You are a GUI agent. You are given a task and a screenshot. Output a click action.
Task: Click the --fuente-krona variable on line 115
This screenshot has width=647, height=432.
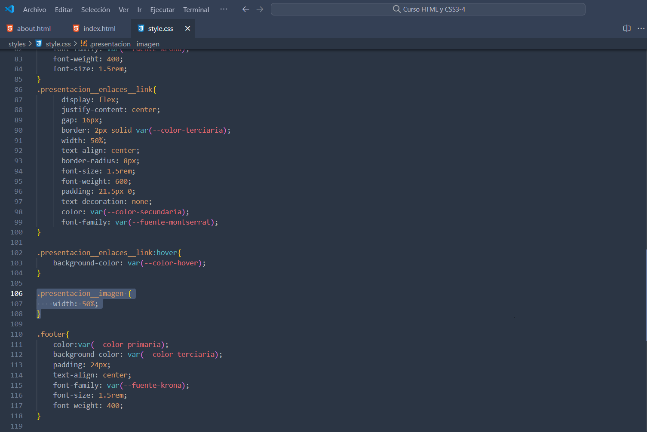pyautogui.click(x=153, y=385)
